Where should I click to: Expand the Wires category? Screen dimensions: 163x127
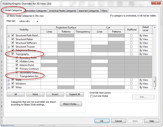point(9,87)
